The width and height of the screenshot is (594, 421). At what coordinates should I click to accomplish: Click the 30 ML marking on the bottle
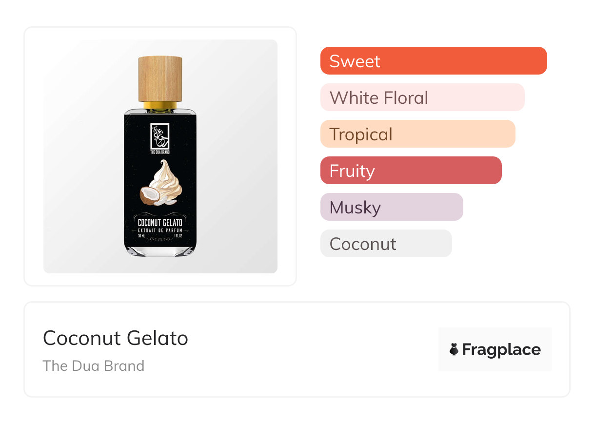point(142,235)
